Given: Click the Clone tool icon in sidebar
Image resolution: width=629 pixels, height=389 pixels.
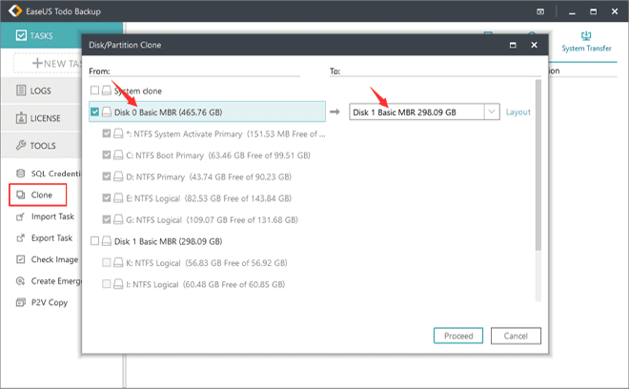Looking at the screenshot, I should click(x=21, y=195).
